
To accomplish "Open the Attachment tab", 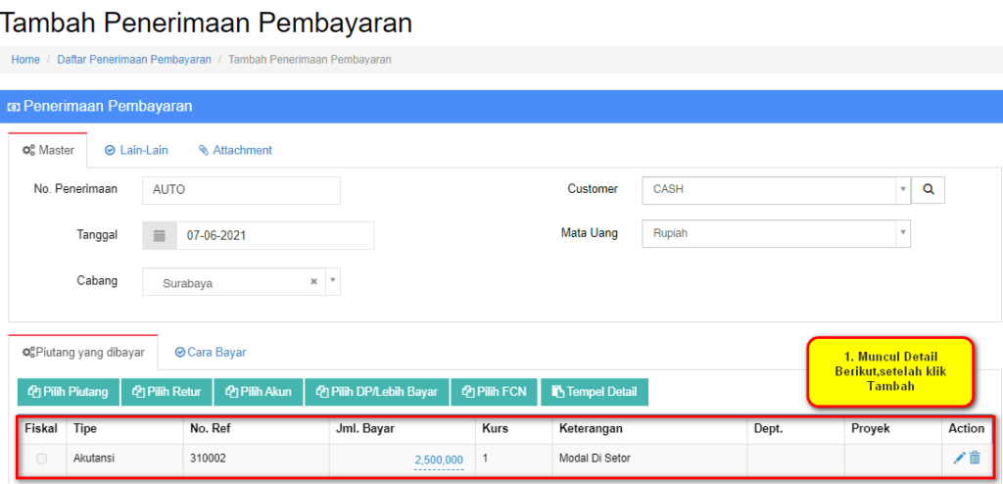I will (235, 151).
